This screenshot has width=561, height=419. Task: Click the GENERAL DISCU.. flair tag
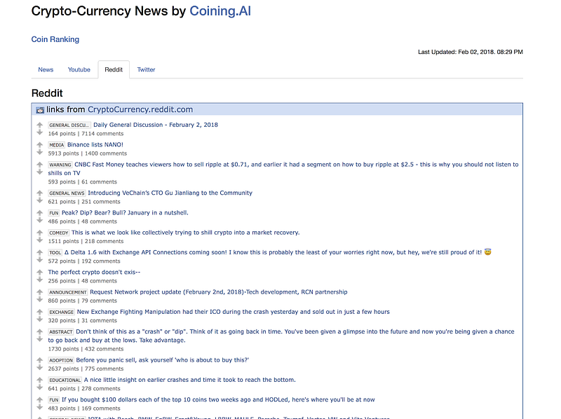(x=69, y=125)
